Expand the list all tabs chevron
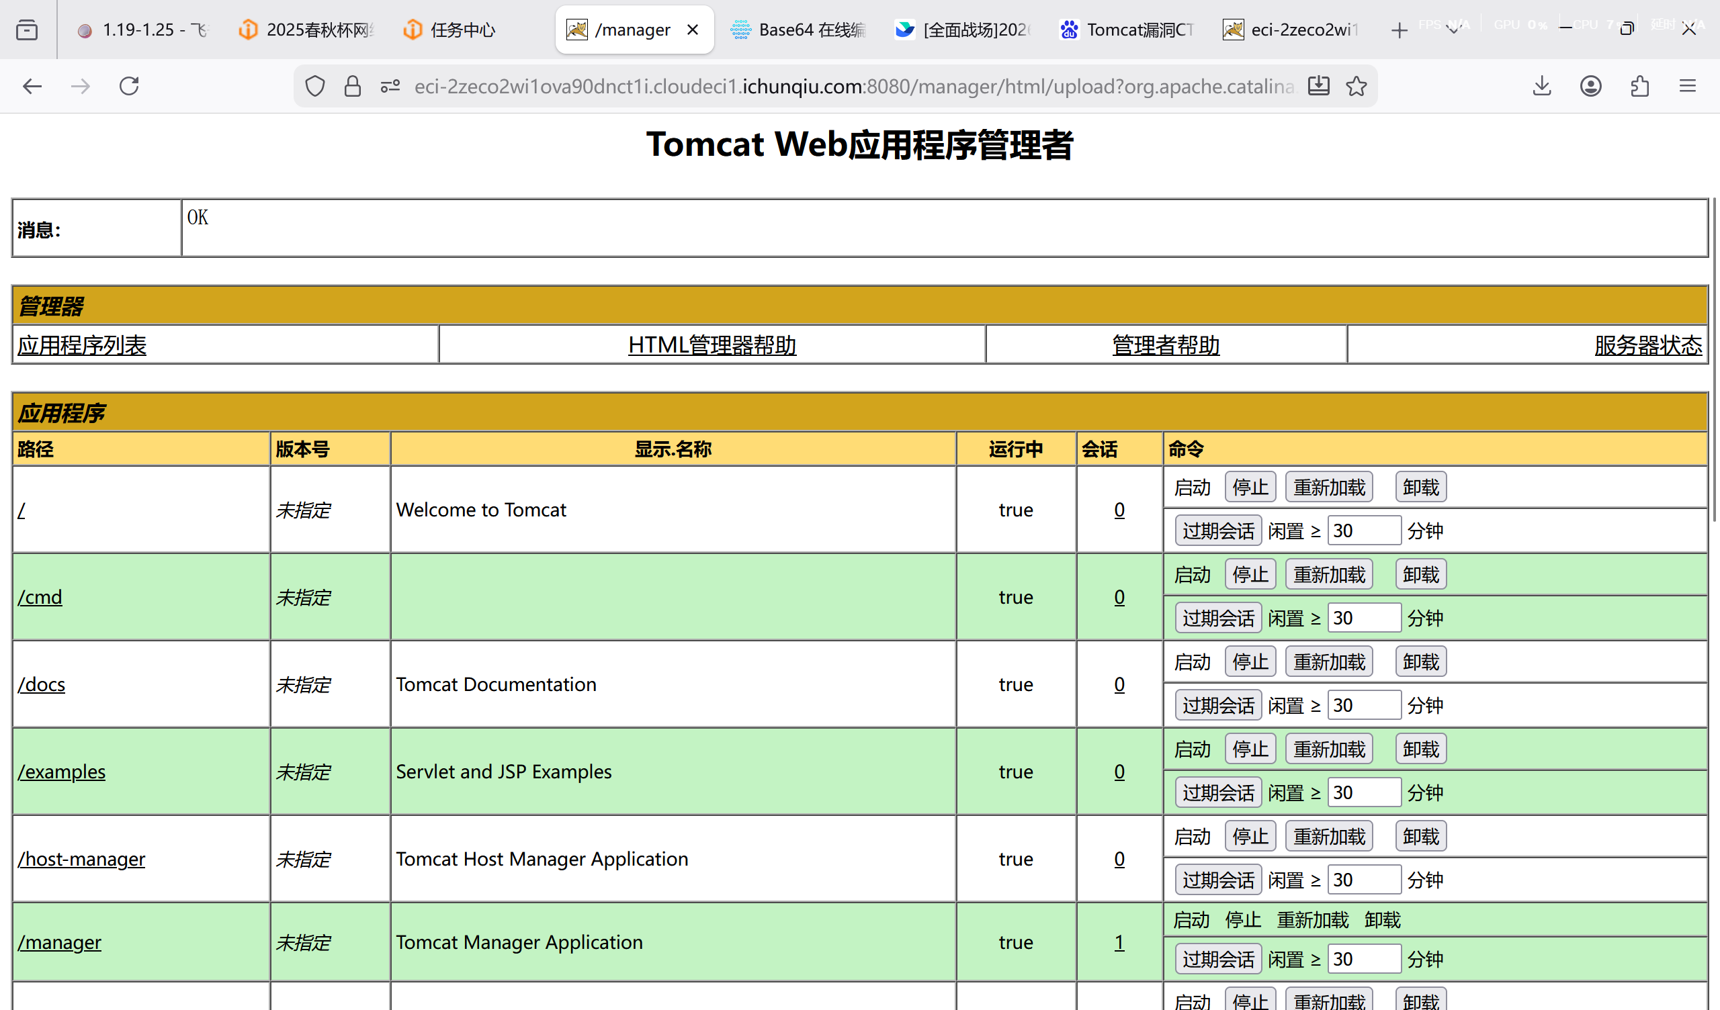 pos(1453,30)
